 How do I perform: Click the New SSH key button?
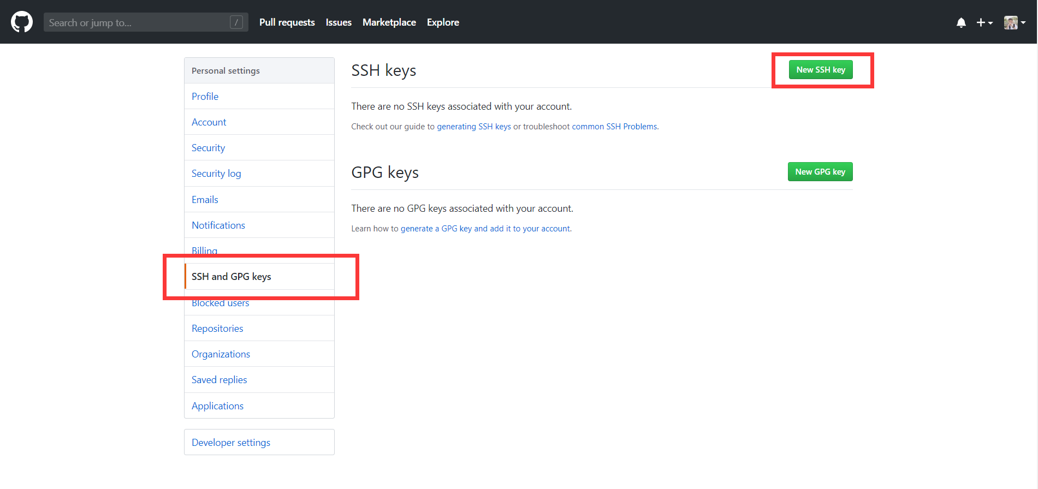coord(821,70)
